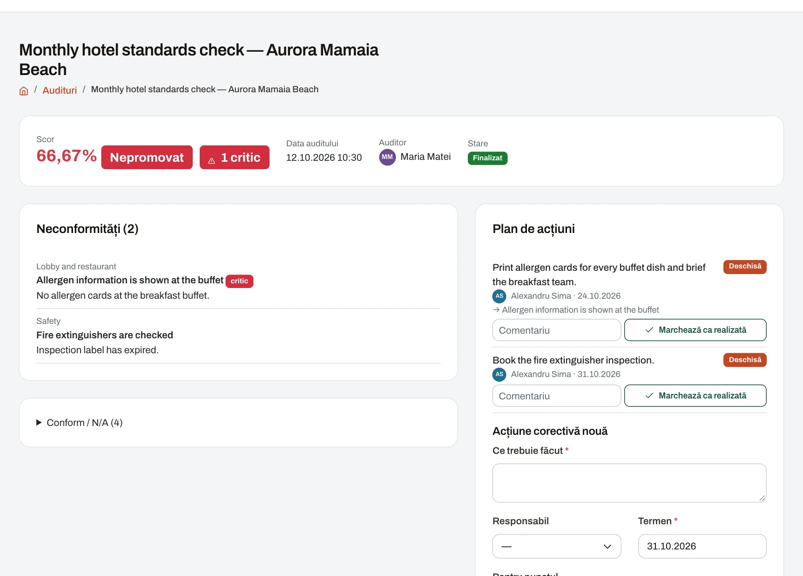Click 'No allergen cards at the breakfast buffet.' note

pyautogui.click(x=123, y=295)
